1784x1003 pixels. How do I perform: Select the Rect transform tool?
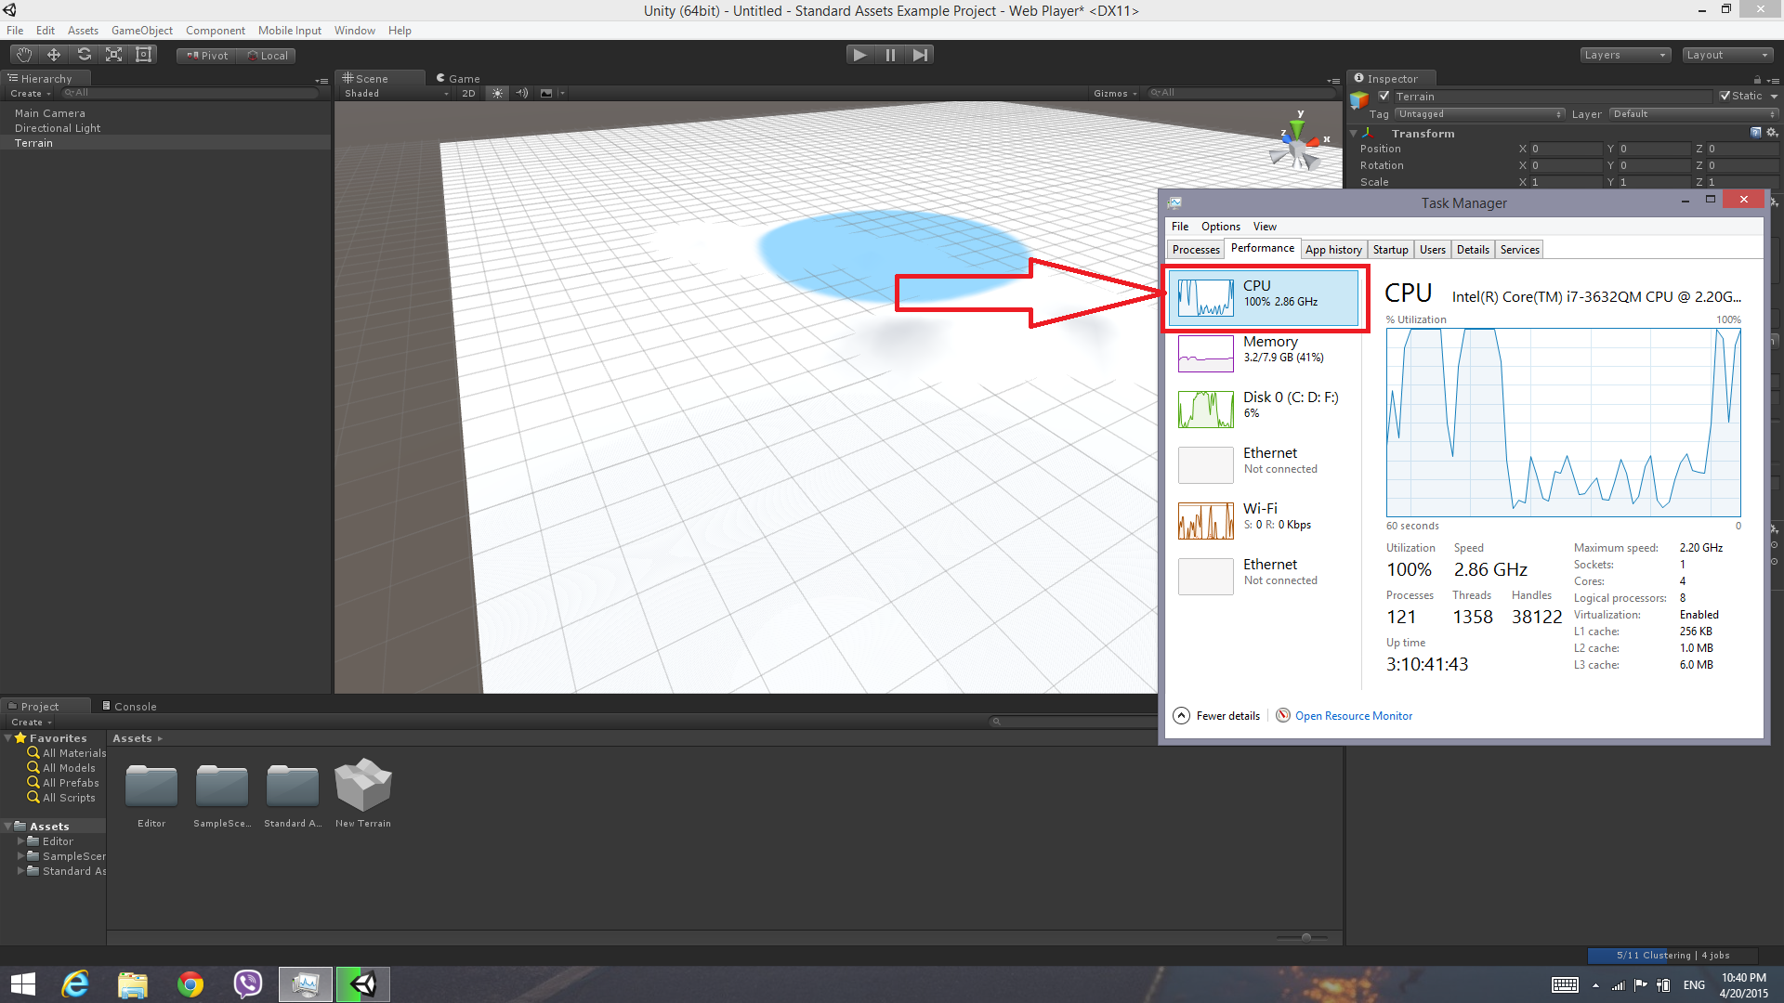(x=142, y=54)
